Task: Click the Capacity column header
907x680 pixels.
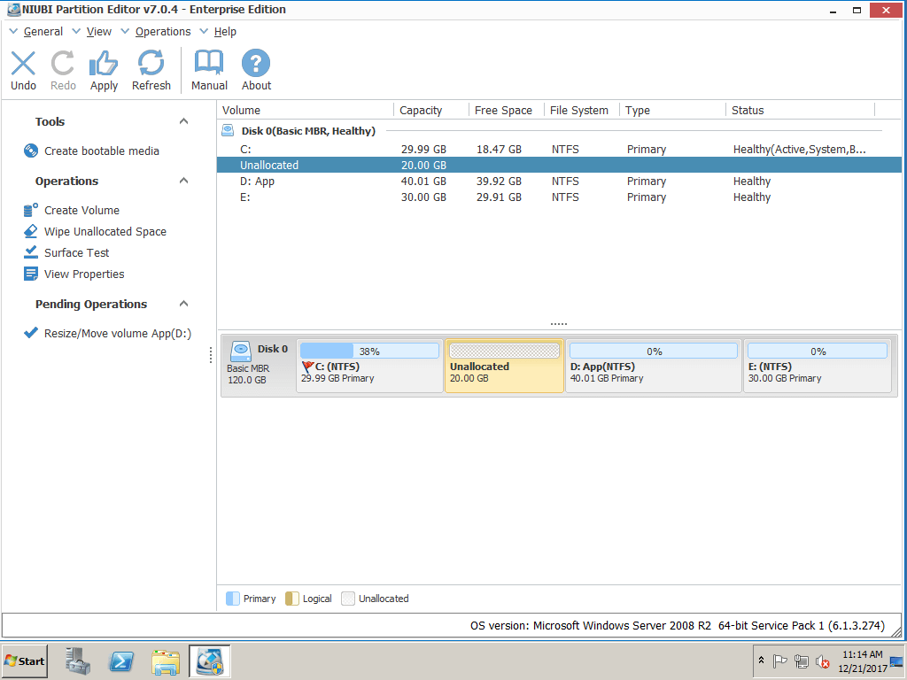Action: point(431,110)
